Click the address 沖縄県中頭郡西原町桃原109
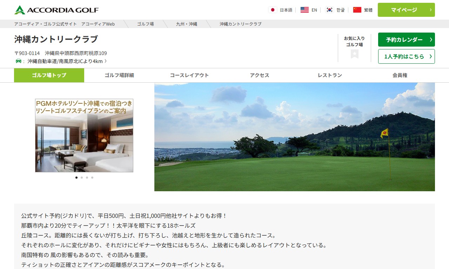Image resolution: width=449 pixels, height=269 pixels. point(76,53)
